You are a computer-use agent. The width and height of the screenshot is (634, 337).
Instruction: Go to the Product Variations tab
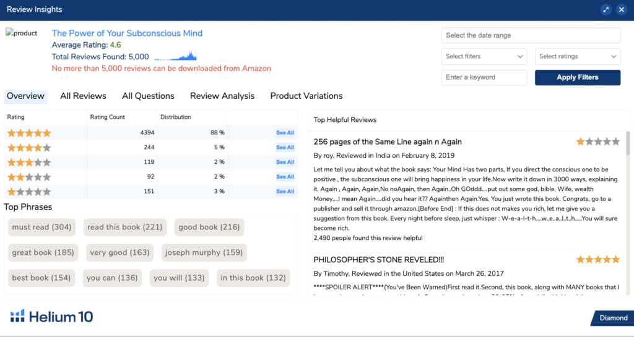306,96
